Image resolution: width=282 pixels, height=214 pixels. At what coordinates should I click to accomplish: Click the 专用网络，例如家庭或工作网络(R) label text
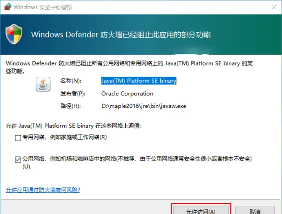pyautogui.click(x=65, y=137)
